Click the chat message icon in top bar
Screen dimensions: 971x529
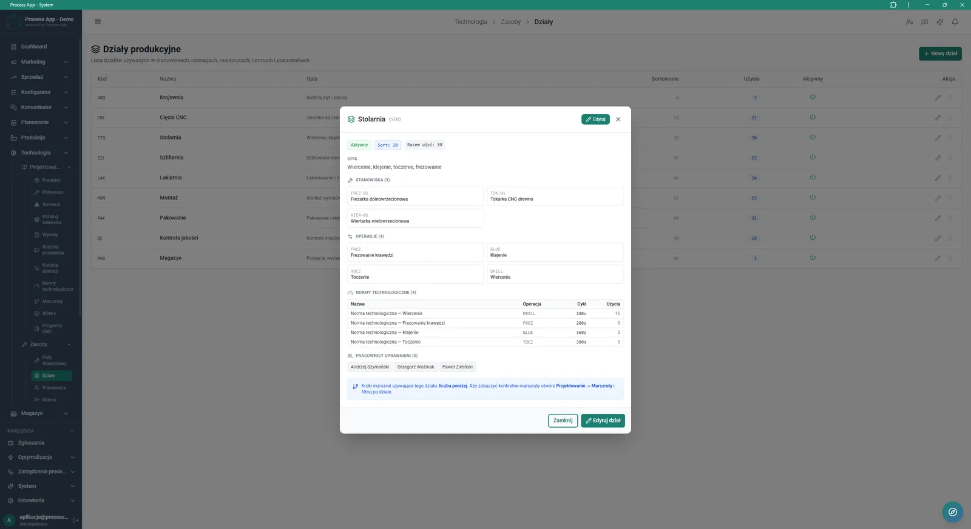click(x=924, y=22)
